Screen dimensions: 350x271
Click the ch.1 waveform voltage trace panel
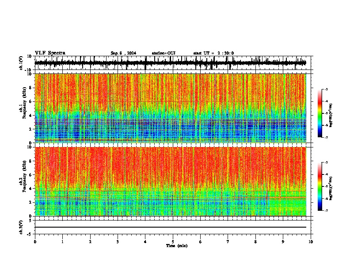(x=173, y=63)
